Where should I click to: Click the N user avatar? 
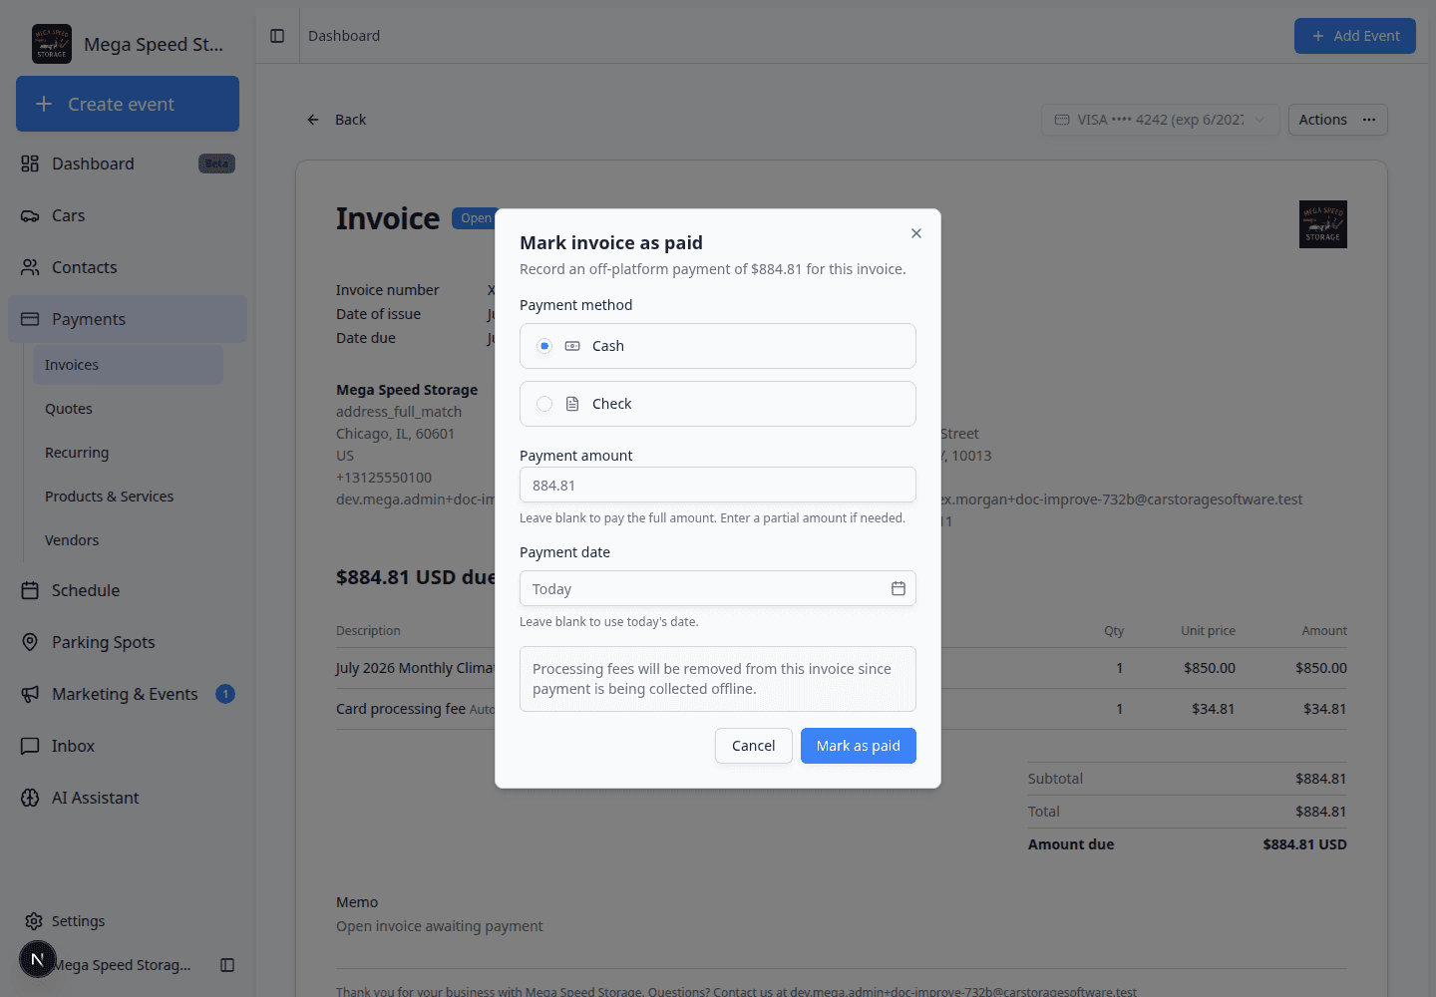(38, 959)
